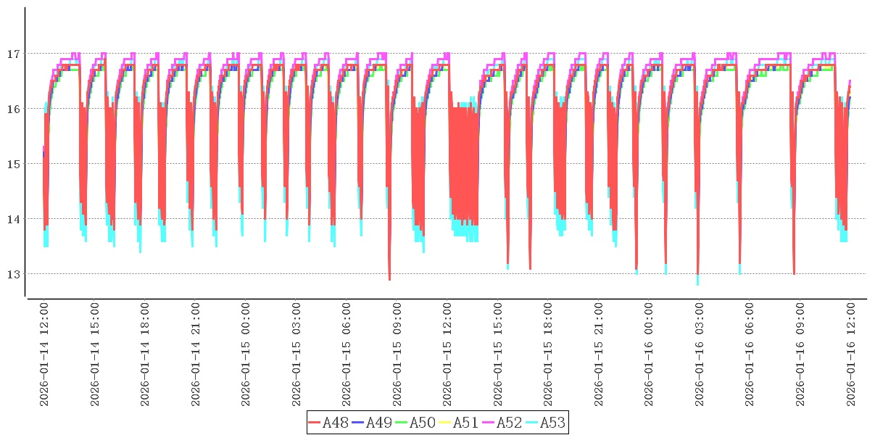Select the 2026-01-16 03:00 x-axis label
The width and height of the screenshot is (875, 435).
tap(700, 355)
